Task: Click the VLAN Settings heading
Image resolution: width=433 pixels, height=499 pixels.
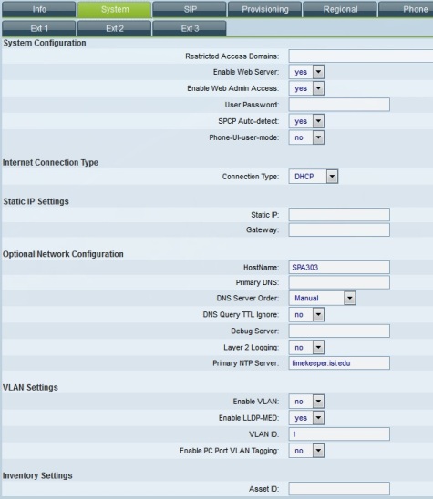Action: point(30,387)
